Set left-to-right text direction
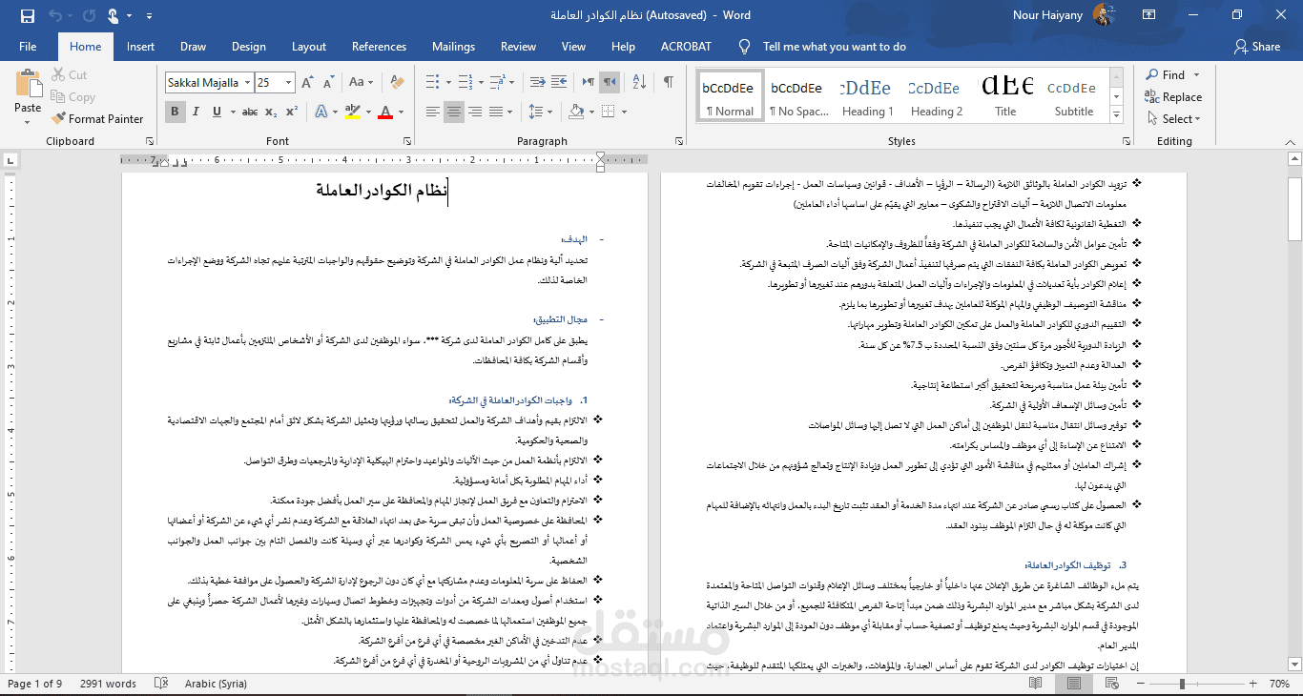Image resolution: width=1303 pixels, height=696 pixels. coord(589,83)
